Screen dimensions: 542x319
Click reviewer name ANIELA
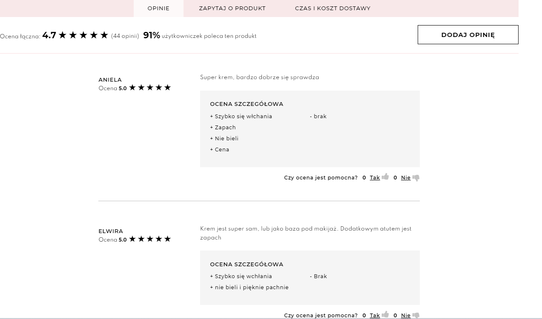110,80
